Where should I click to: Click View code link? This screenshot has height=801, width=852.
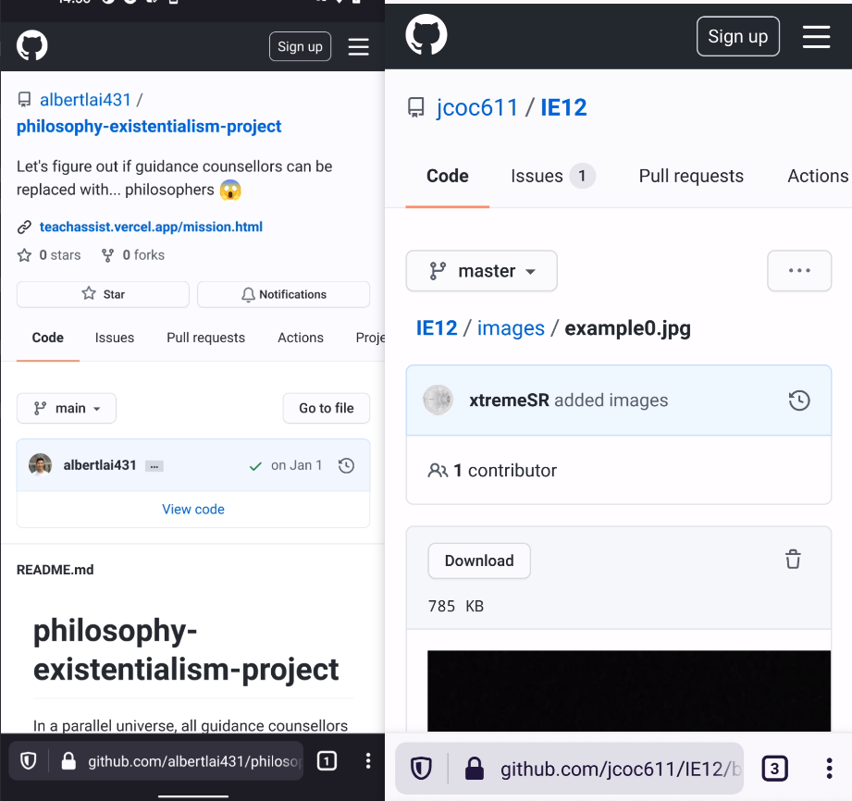coord(193,510)
